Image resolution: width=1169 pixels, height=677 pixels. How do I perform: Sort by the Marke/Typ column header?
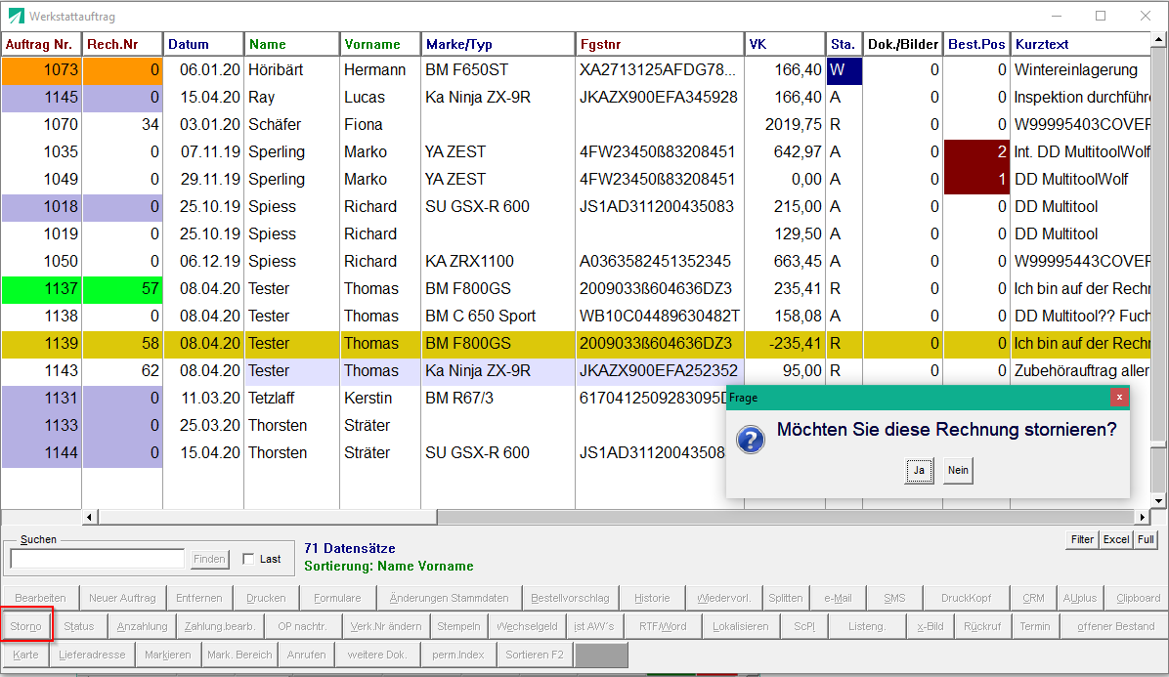498,44
